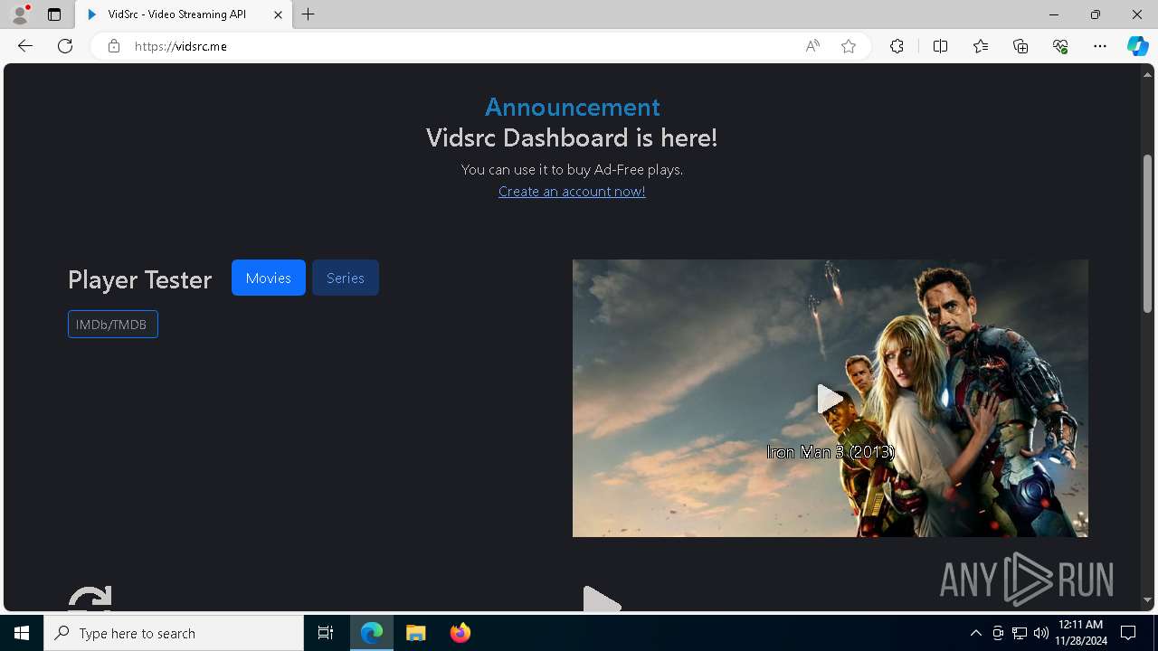This screenshot has height=651, width=1158.
Task: Open the clock and date flyout
Action: click(1080, 633)
